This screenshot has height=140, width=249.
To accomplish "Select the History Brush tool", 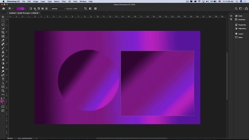I will [x=3, y=56].
